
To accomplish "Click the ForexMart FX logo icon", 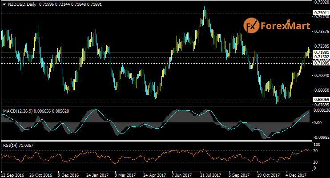I will coord(250,26).
